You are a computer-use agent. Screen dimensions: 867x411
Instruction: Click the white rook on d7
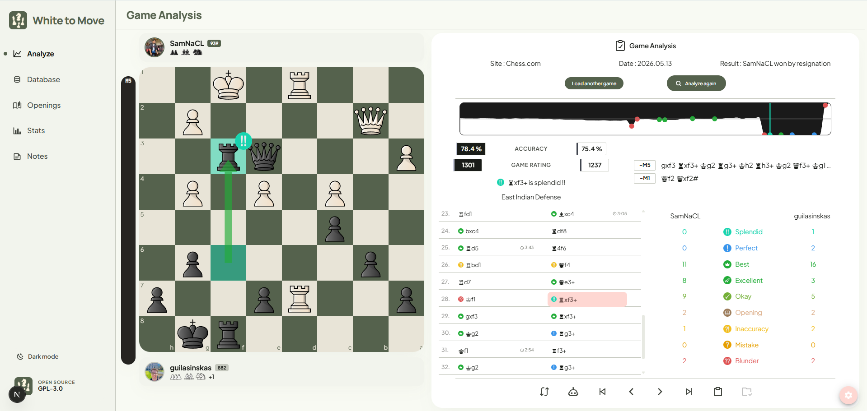(300, 299)
